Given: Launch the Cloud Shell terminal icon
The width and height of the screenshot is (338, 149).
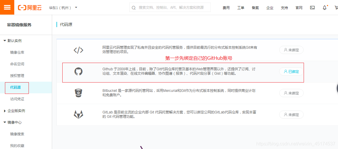Looking at the screenshot, I should coord(312,8).
